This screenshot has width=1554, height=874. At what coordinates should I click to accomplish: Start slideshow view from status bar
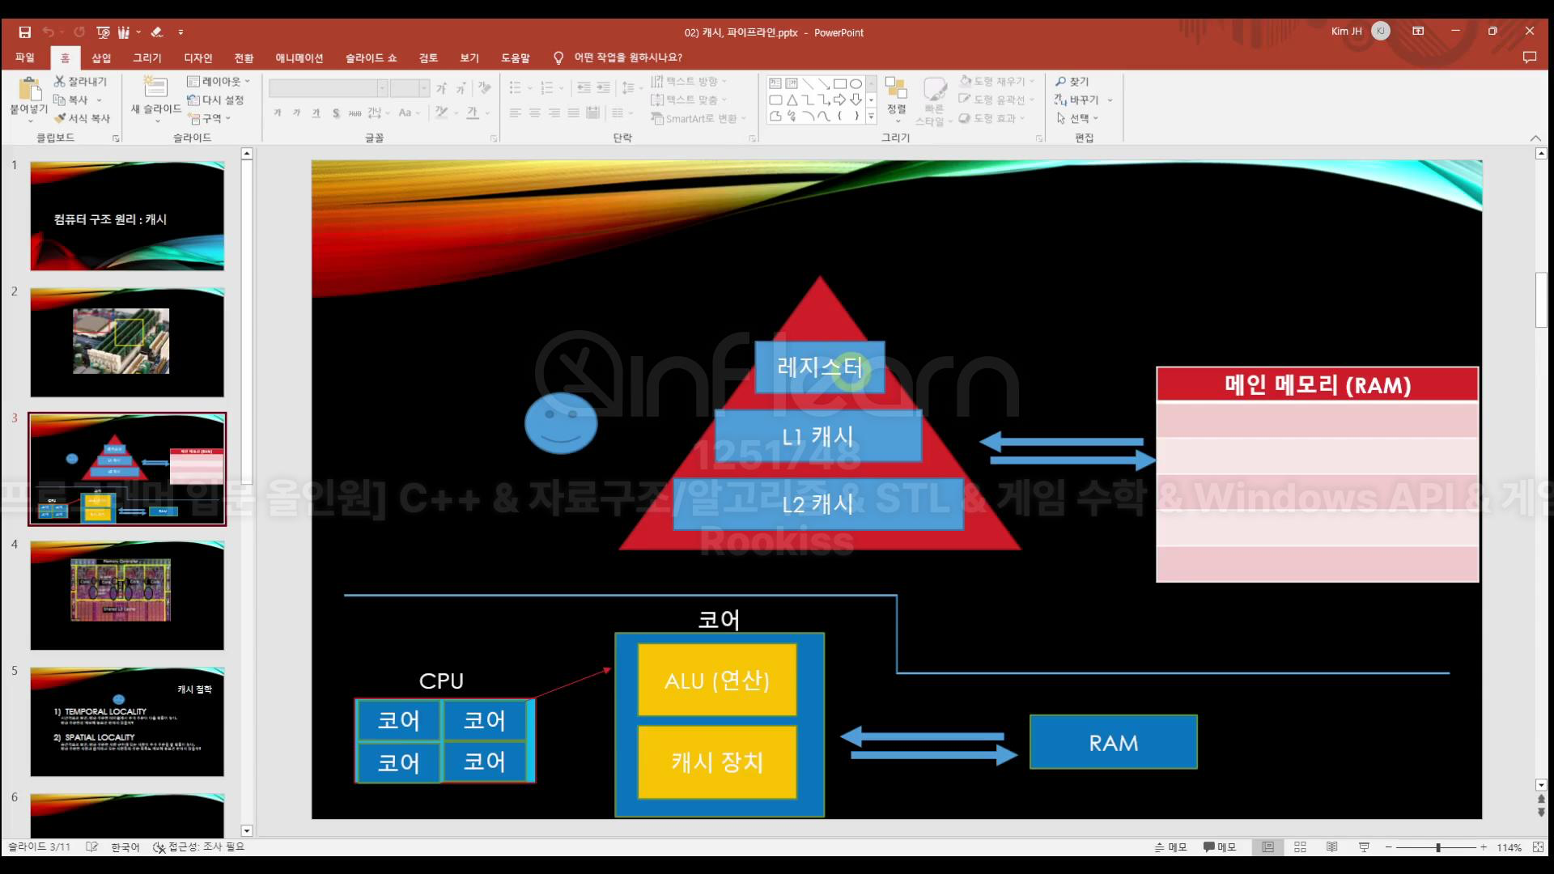[1364, 846]
